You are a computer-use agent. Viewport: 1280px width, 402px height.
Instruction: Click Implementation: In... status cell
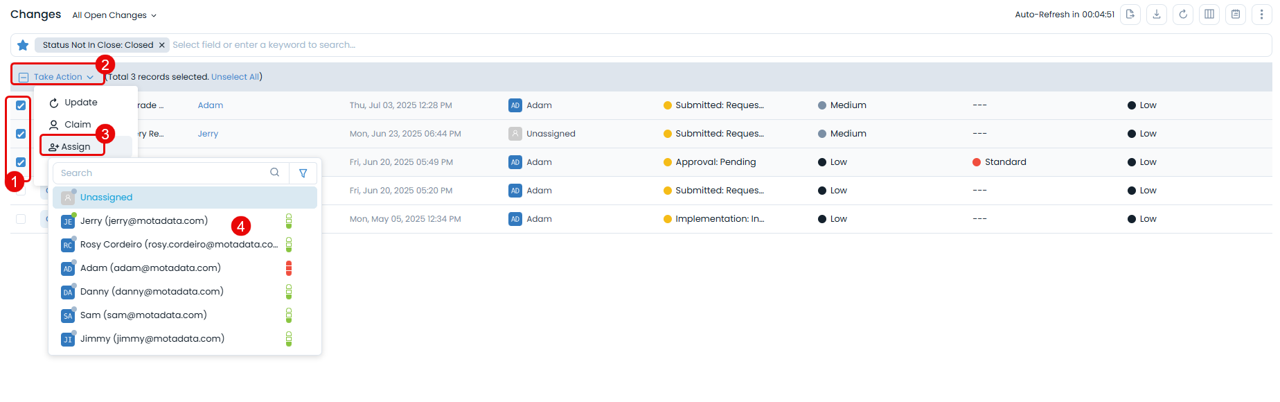point(713,219)
